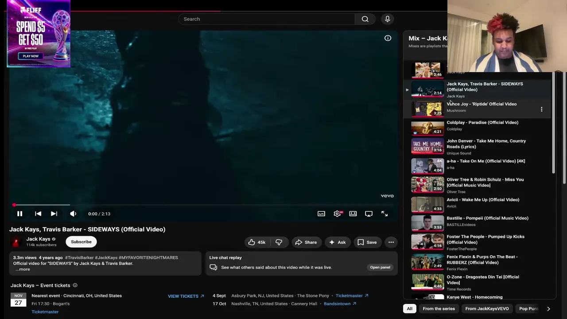Select the 'From JackKaysVEVO' chip
The image size is (567, 319).
tap(487, 308)
